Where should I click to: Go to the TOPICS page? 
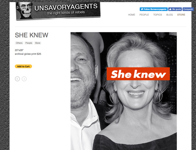pos(157,15)
